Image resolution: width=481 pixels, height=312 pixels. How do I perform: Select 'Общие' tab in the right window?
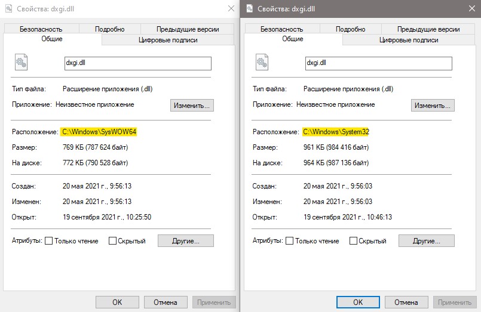(x=293, y=39)
